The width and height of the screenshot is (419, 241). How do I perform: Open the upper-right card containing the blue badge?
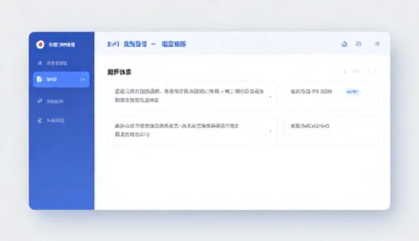coord(331,96)
